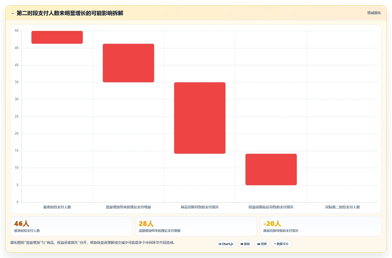Click the chart icon beside the title
The image size is (392, 258).
(x=13, y=13)
